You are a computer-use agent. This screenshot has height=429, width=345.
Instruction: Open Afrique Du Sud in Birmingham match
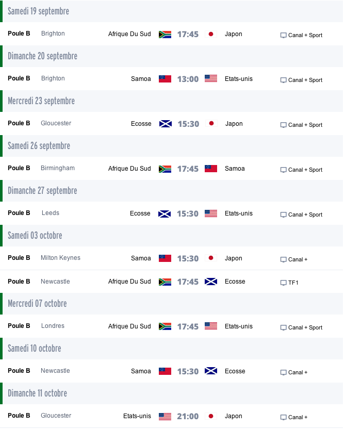click(x=129, y=169)
